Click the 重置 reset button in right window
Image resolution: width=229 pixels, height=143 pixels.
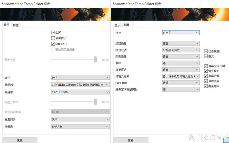coord(131,140)
